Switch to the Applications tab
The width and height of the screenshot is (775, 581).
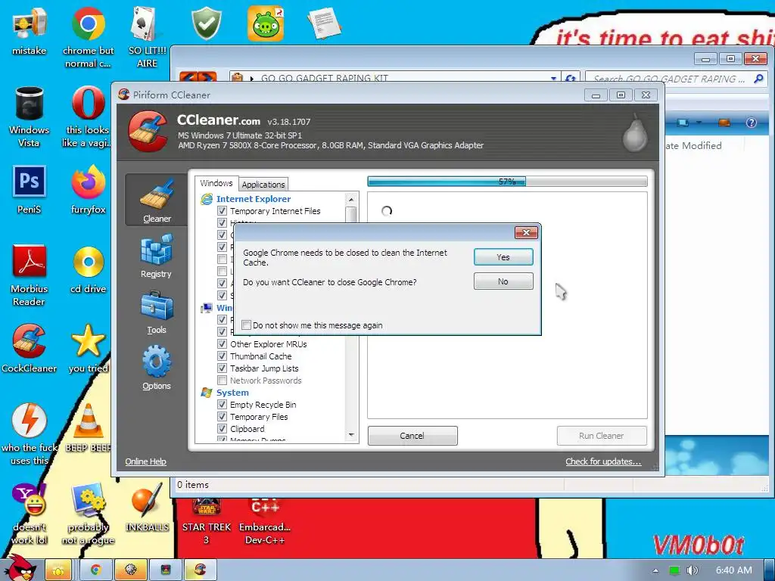(x=263, y=185)
